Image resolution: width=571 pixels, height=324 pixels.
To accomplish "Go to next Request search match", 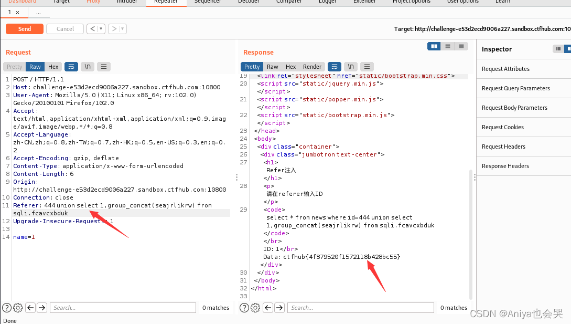I will (42, 308).
